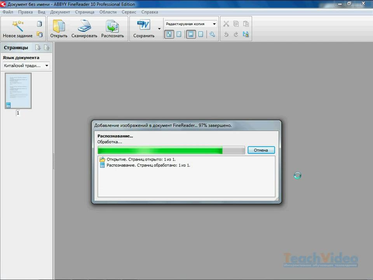
Task: Click the Undo arrow icon
Action: click(x=226, y=35)
